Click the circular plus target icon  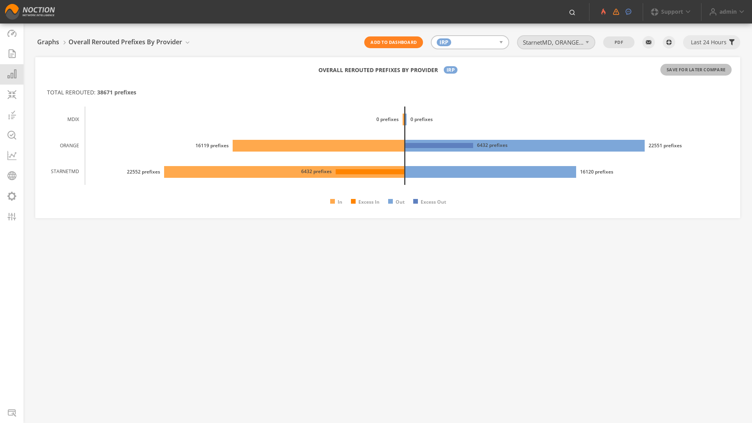click(x=669, y=42)
